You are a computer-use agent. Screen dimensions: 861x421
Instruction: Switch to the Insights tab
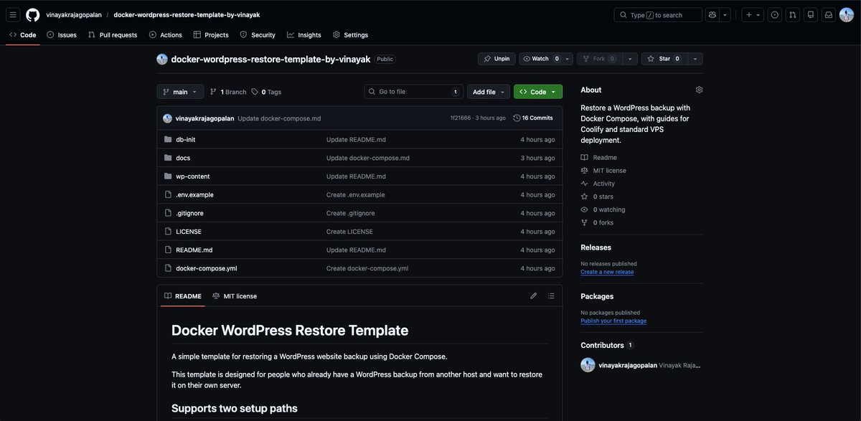[304, 34]
